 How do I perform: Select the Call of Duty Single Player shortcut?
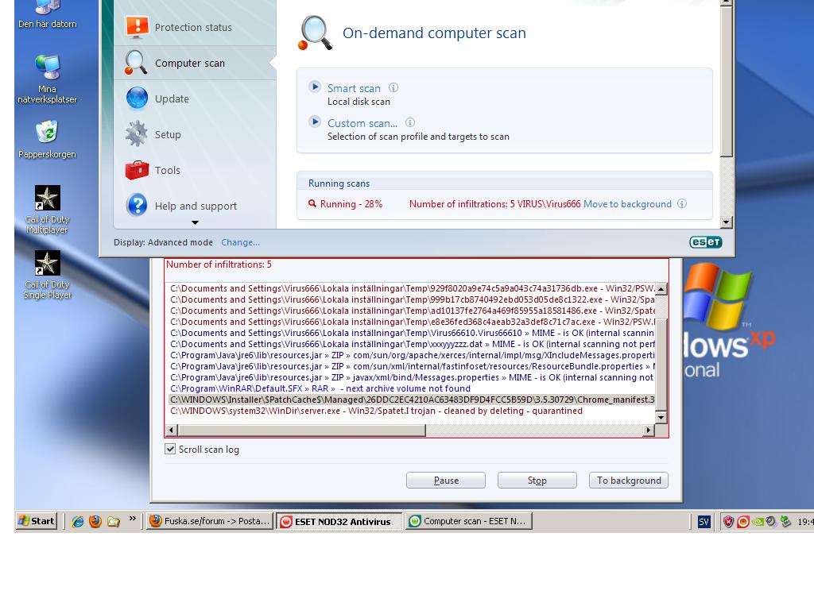(x=47, y=276)
